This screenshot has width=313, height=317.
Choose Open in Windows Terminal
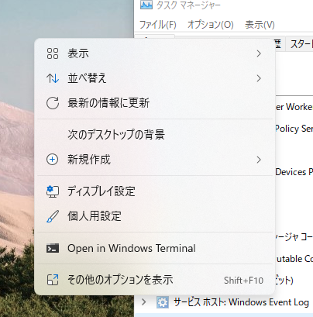pyautogui.click(x=155, y=248)
